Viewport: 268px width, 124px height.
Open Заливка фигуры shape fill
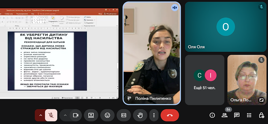[74, 17]
